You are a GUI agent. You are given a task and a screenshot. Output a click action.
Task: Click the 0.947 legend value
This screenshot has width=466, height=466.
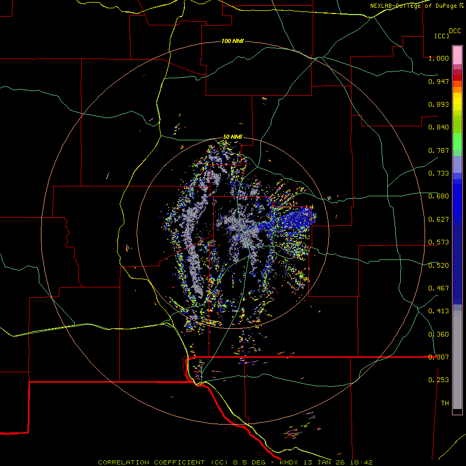point(439,81)
